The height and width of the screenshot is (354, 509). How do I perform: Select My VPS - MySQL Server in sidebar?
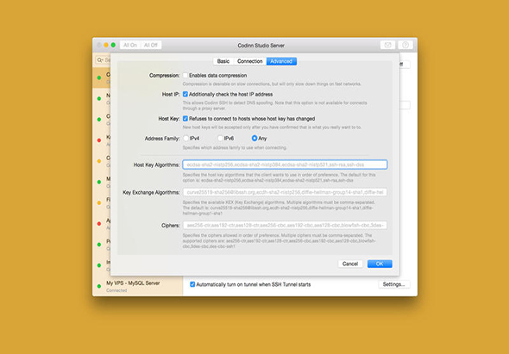[138, 286]
